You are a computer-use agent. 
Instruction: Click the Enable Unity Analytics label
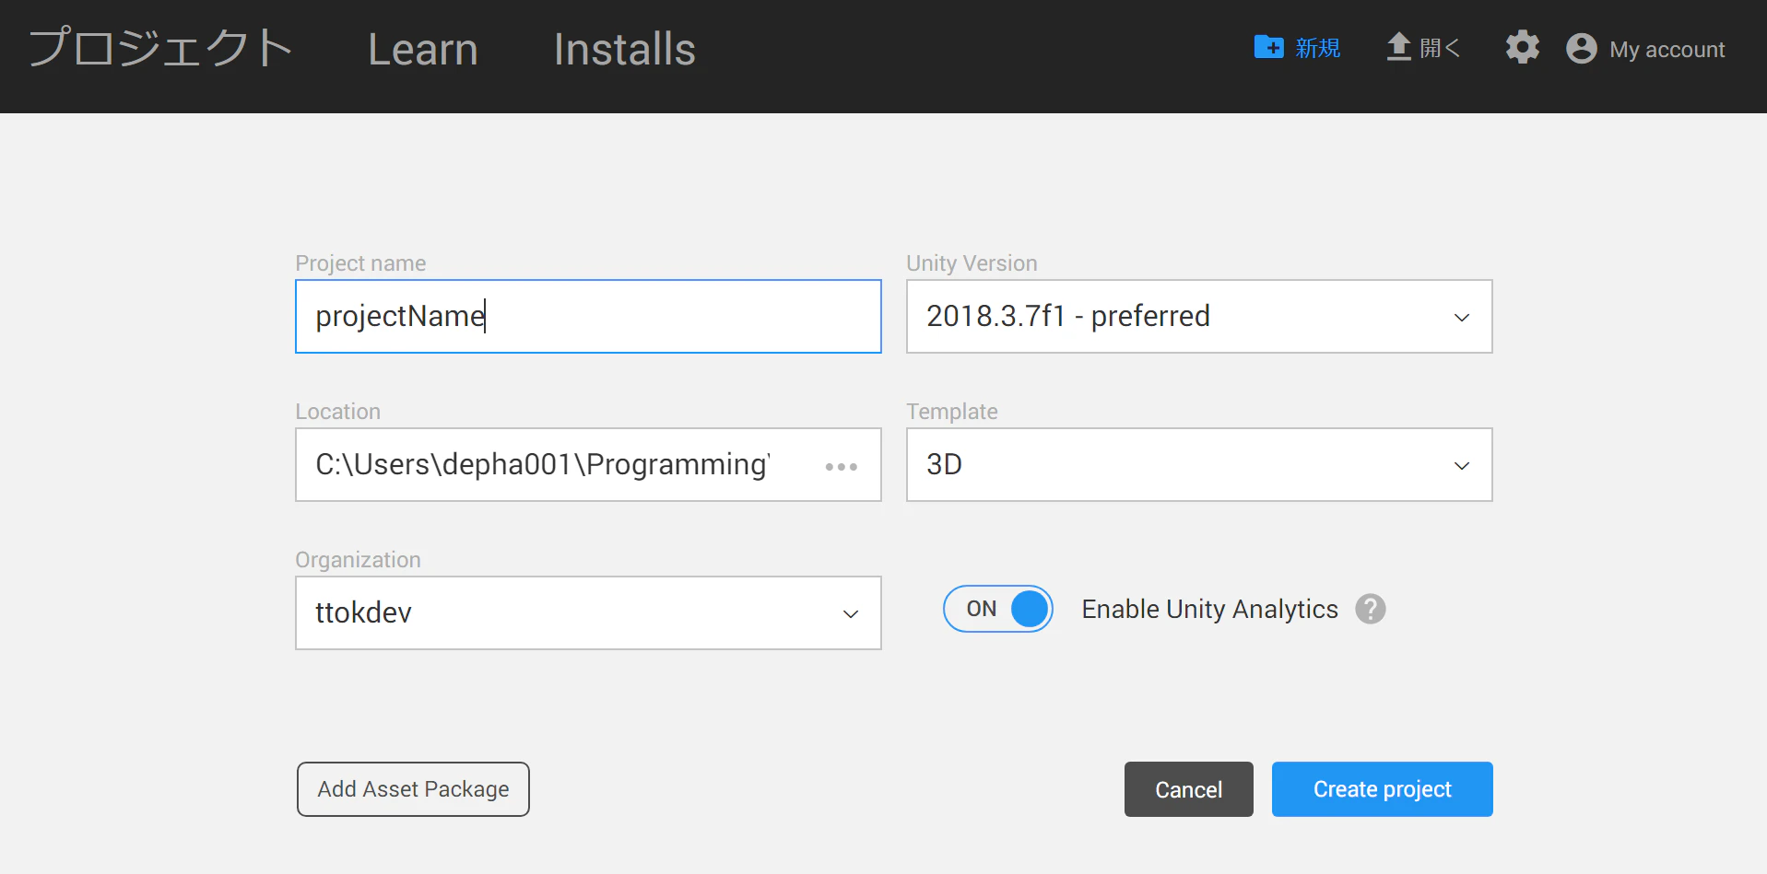[1209, 609]
